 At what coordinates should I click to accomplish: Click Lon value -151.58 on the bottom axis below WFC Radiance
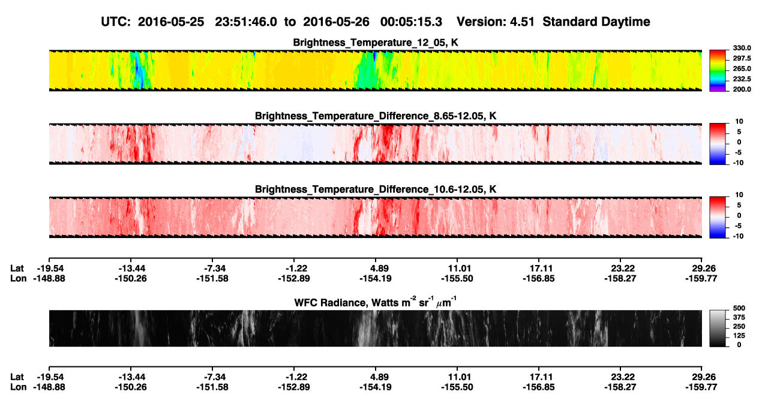point(212,387)
